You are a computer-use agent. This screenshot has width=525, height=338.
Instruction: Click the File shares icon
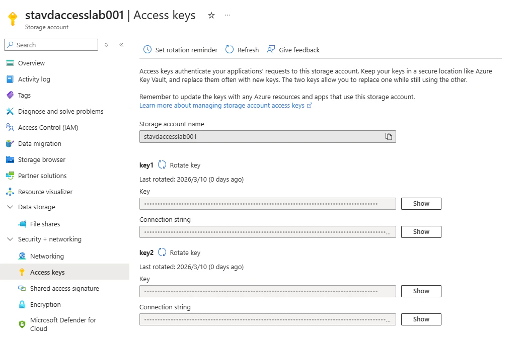click(x=23, y=224)
